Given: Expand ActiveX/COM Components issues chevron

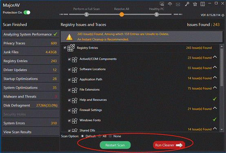Looking at the screenshot, I should click(x=215, y=57).
